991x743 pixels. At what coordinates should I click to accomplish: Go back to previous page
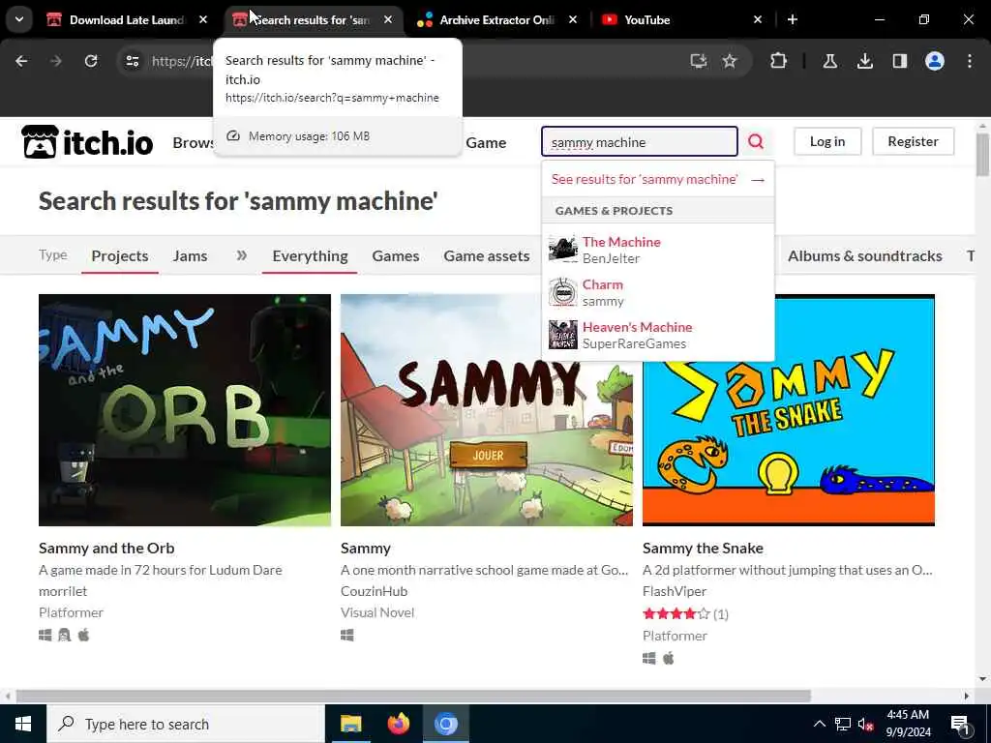21,61
